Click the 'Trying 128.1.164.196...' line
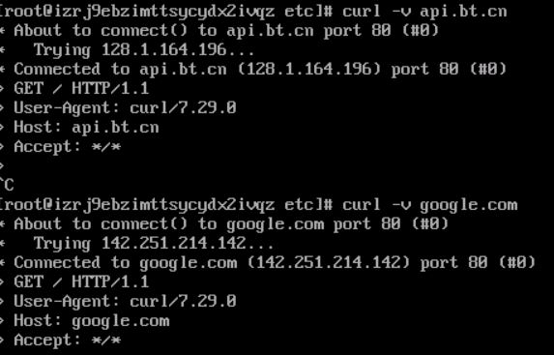554x355 pixels. [144, 50]
